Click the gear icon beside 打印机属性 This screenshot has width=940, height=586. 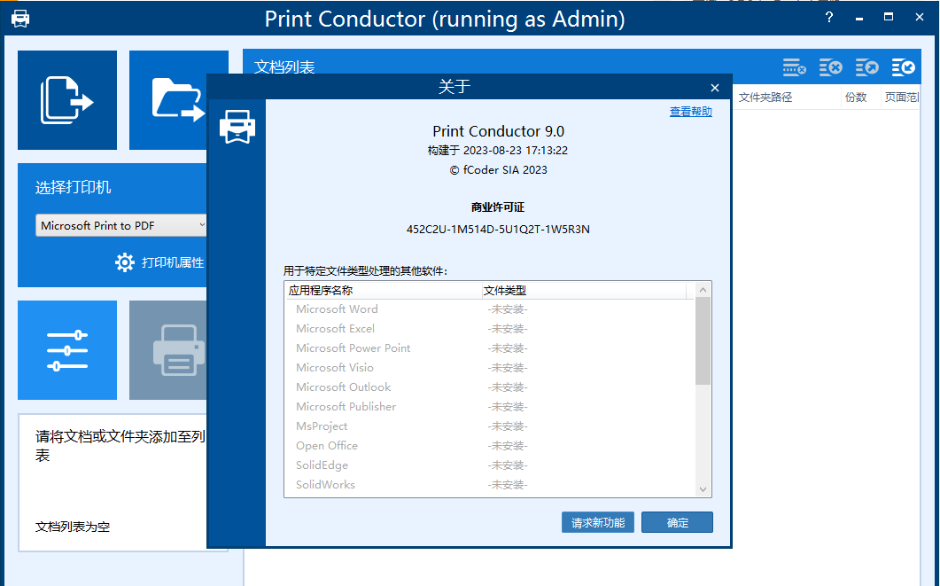tap(125, 262)
